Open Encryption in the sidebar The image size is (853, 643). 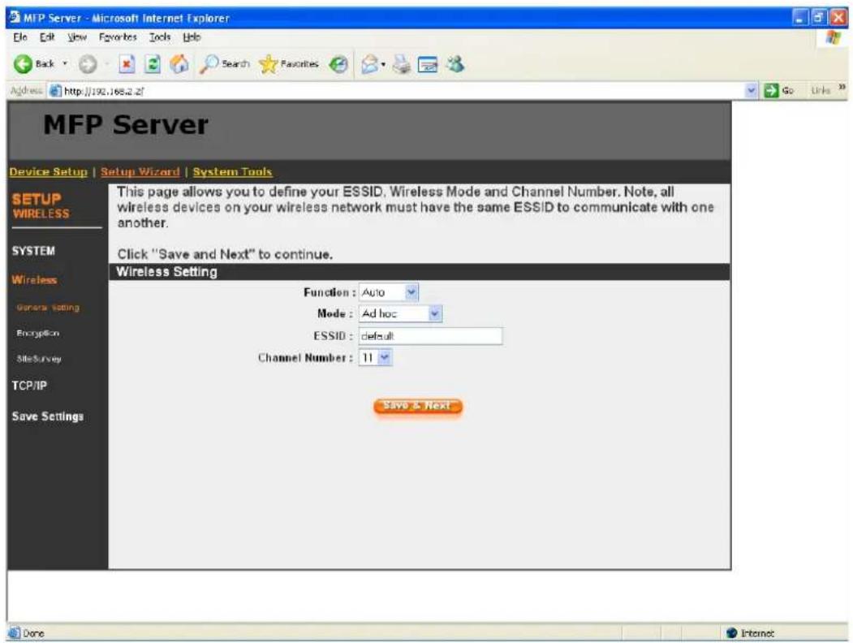point(37,333)
